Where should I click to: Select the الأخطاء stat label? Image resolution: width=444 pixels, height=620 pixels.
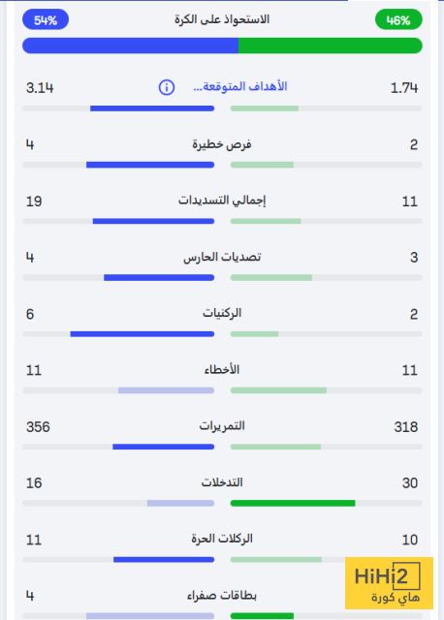pos(222,370)
